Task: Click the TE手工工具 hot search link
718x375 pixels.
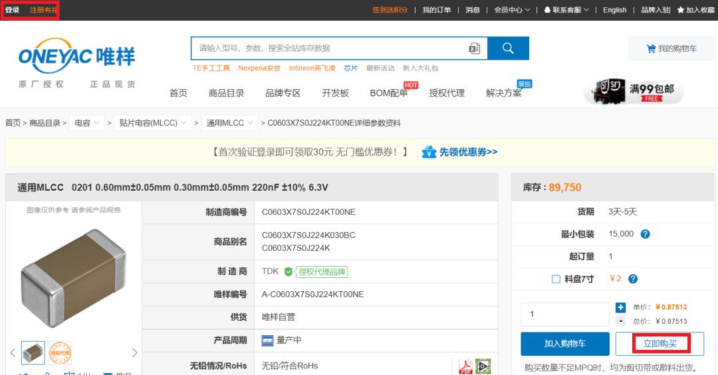Action: (x=211, y=68)
